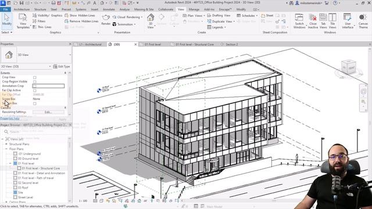This screenshot has width=372, height=209.
Task: Open the Manage ribbon tab
Action: pyautogui.click(x=194, y=9)
